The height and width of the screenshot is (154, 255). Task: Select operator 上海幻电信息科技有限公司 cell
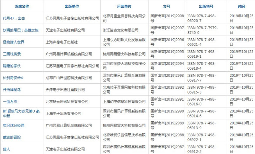(124, 102)
